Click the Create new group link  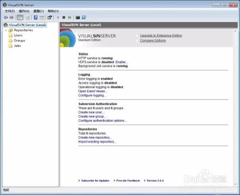click(92, 117)
